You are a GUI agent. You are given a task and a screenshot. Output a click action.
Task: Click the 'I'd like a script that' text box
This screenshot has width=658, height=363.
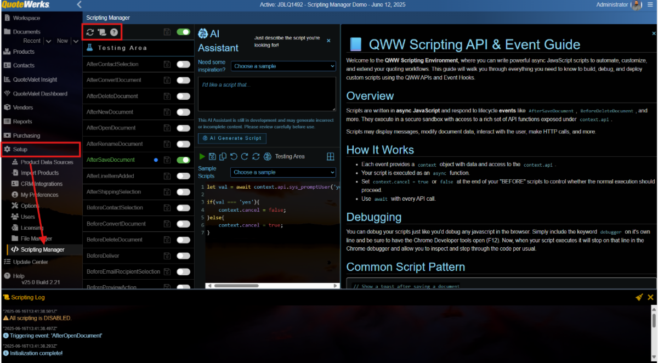click(x=266, y=94)
